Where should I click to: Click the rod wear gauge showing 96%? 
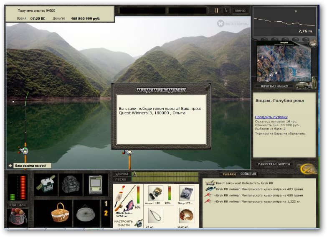pyautogui.click(x=138, y=195)
